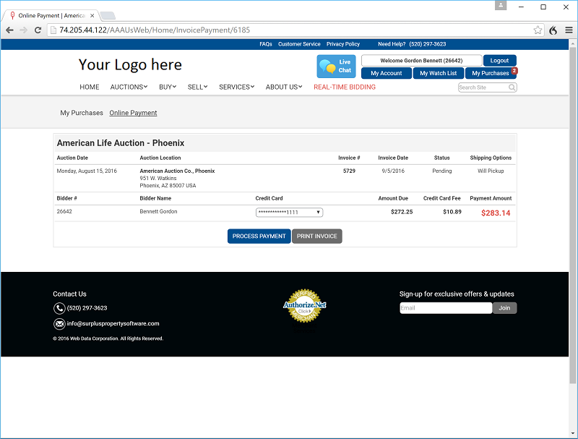
Task: Click the PROCESS PAYMENT button
Action: 259,236
